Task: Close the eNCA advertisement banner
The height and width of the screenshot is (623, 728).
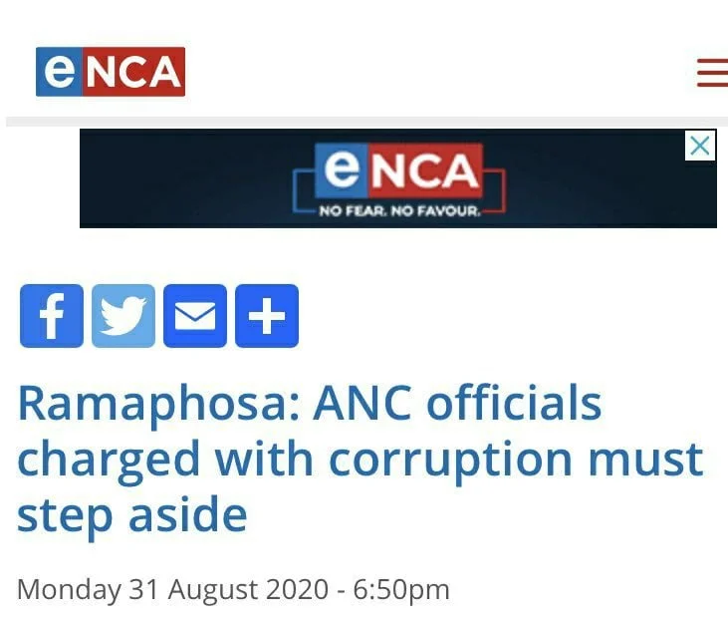Action: point(701,147)
